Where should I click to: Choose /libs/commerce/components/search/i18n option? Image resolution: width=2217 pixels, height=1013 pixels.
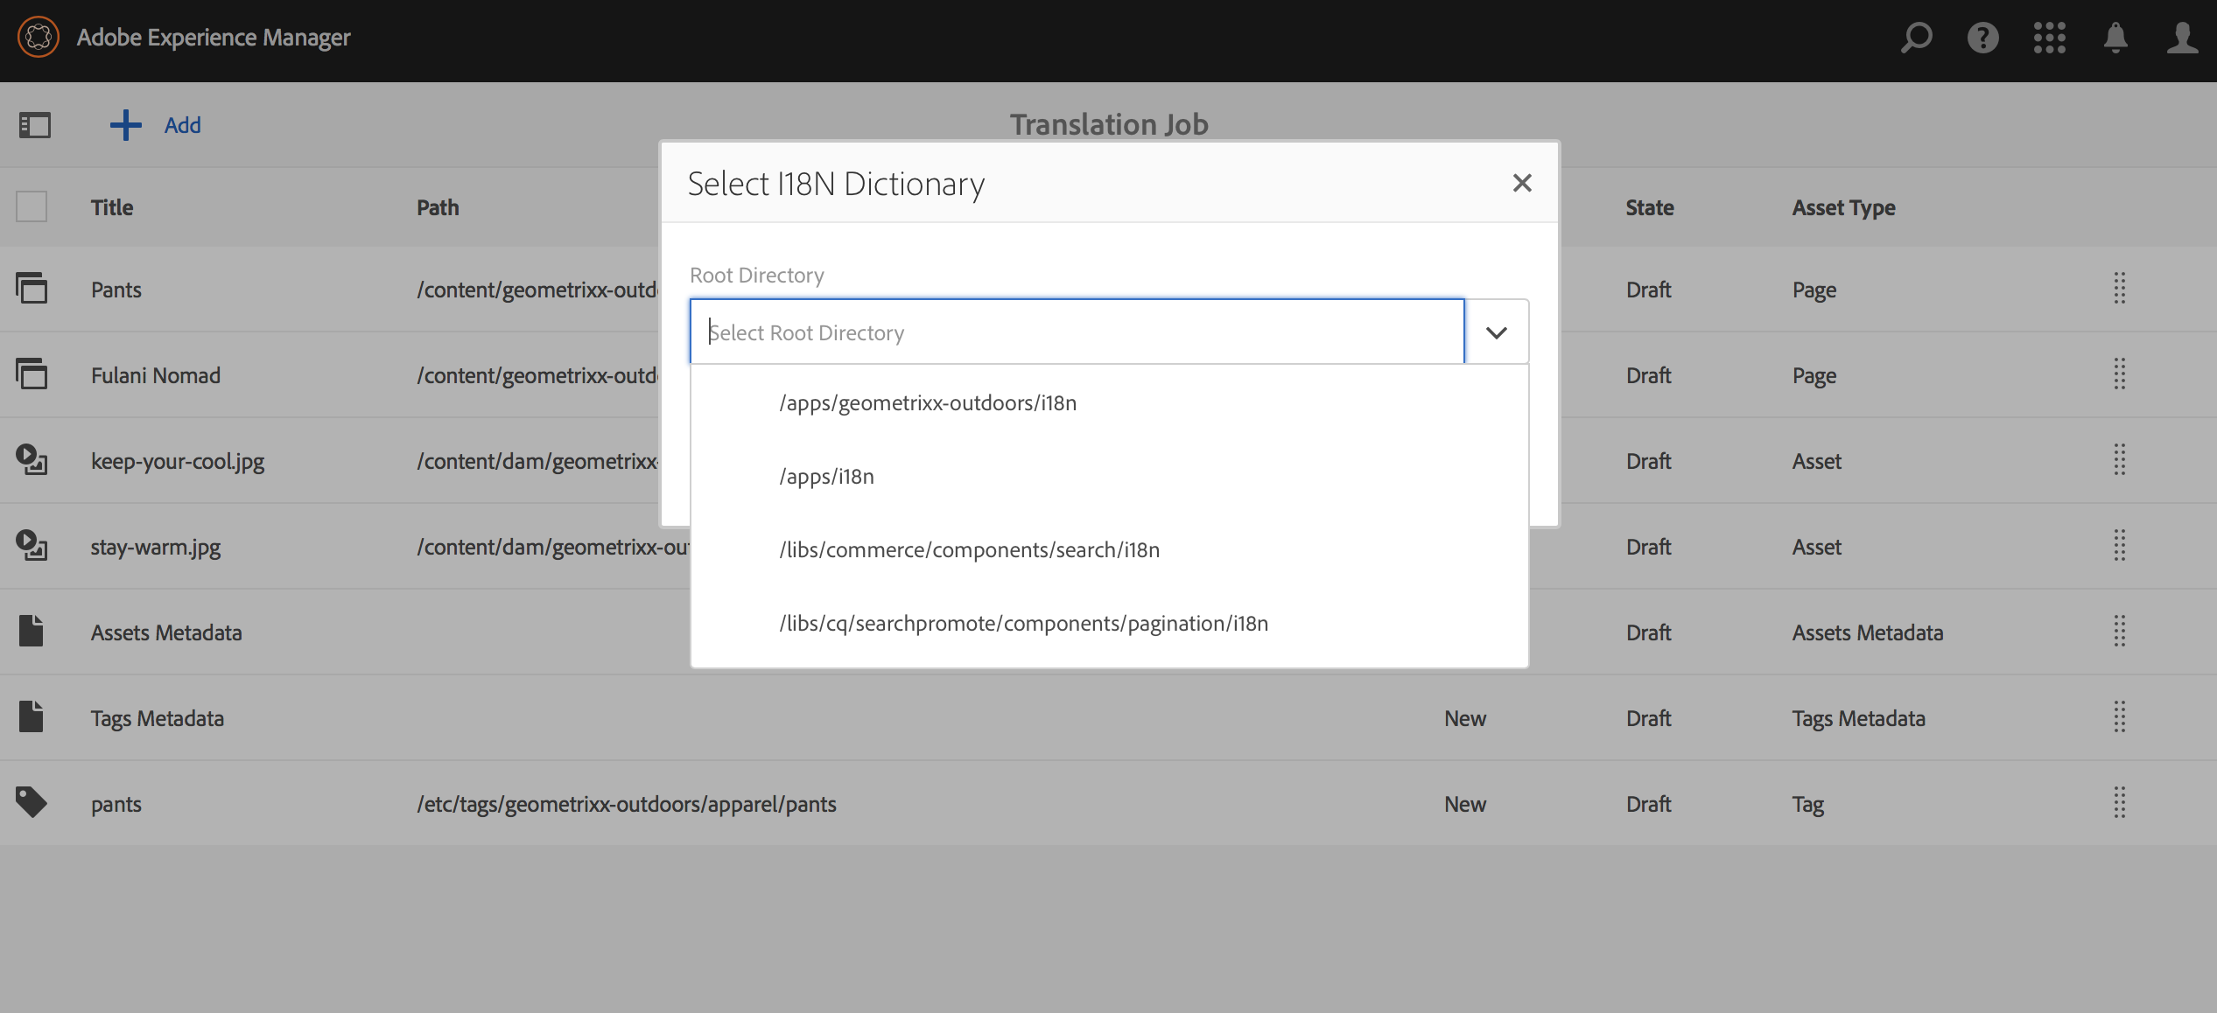click(1109, 549)
